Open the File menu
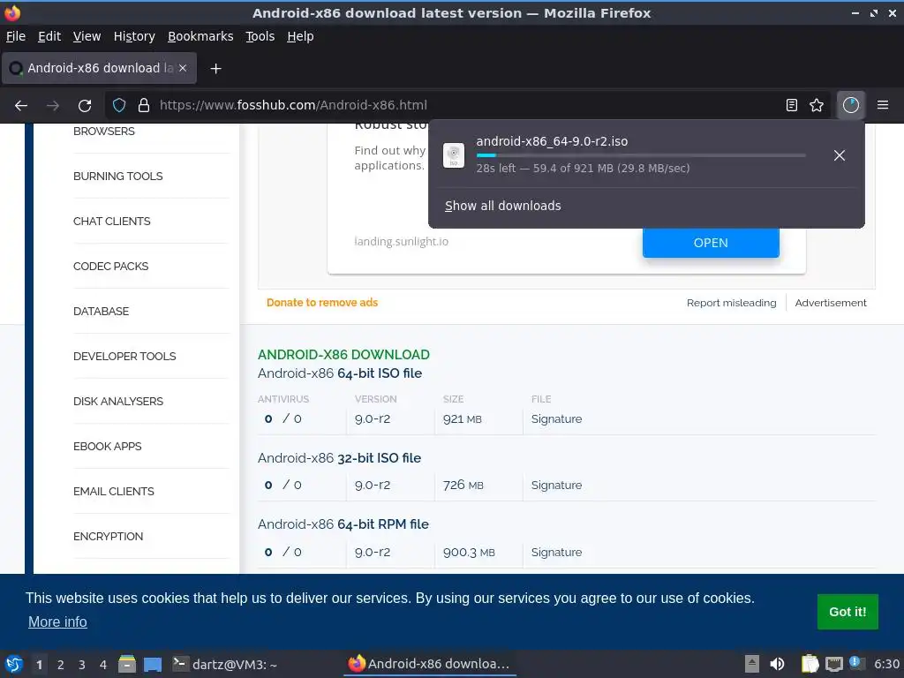 click(16, 36)
